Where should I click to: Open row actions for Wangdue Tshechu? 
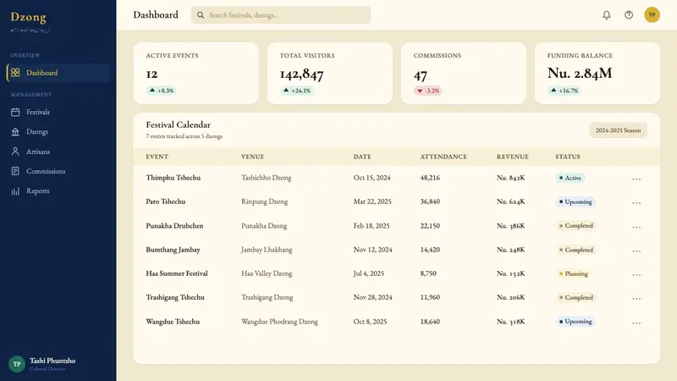pyautogui.click(x=636, y=323)
